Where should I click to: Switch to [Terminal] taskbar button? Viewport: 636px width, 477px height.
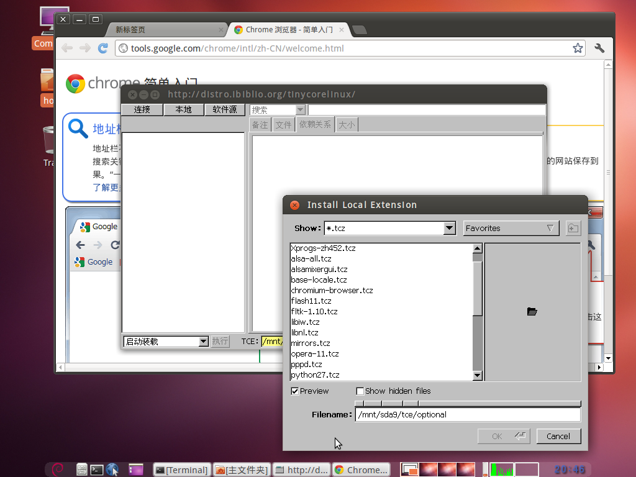pos(182,470)
